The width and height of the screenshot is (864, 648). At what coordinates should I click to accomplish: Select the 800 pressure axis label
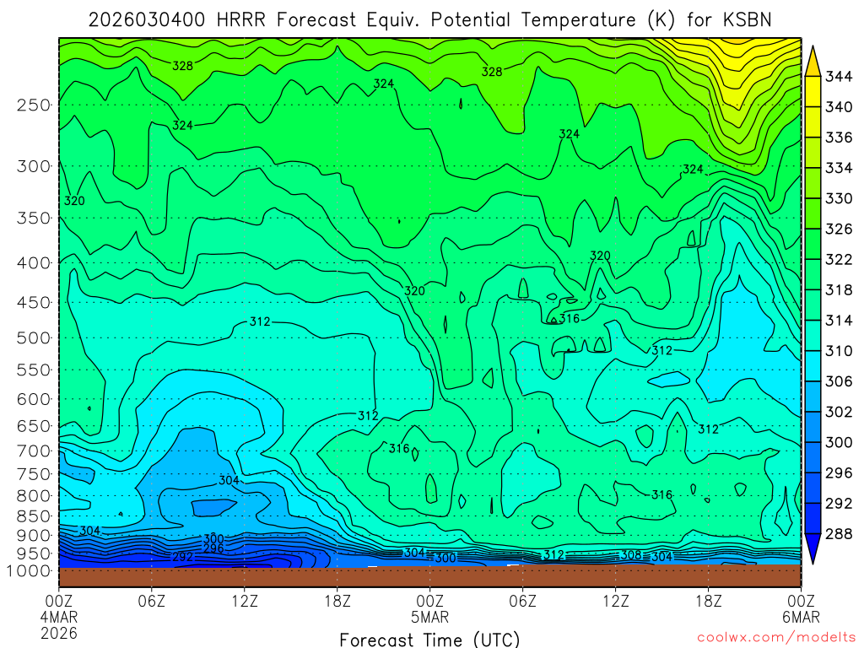[x=34, y=496]
